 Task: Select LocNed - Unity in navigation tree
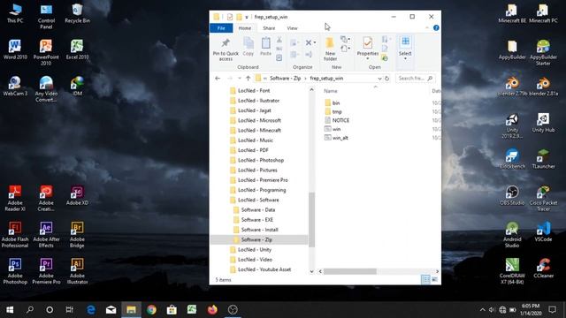coord(251,249)
